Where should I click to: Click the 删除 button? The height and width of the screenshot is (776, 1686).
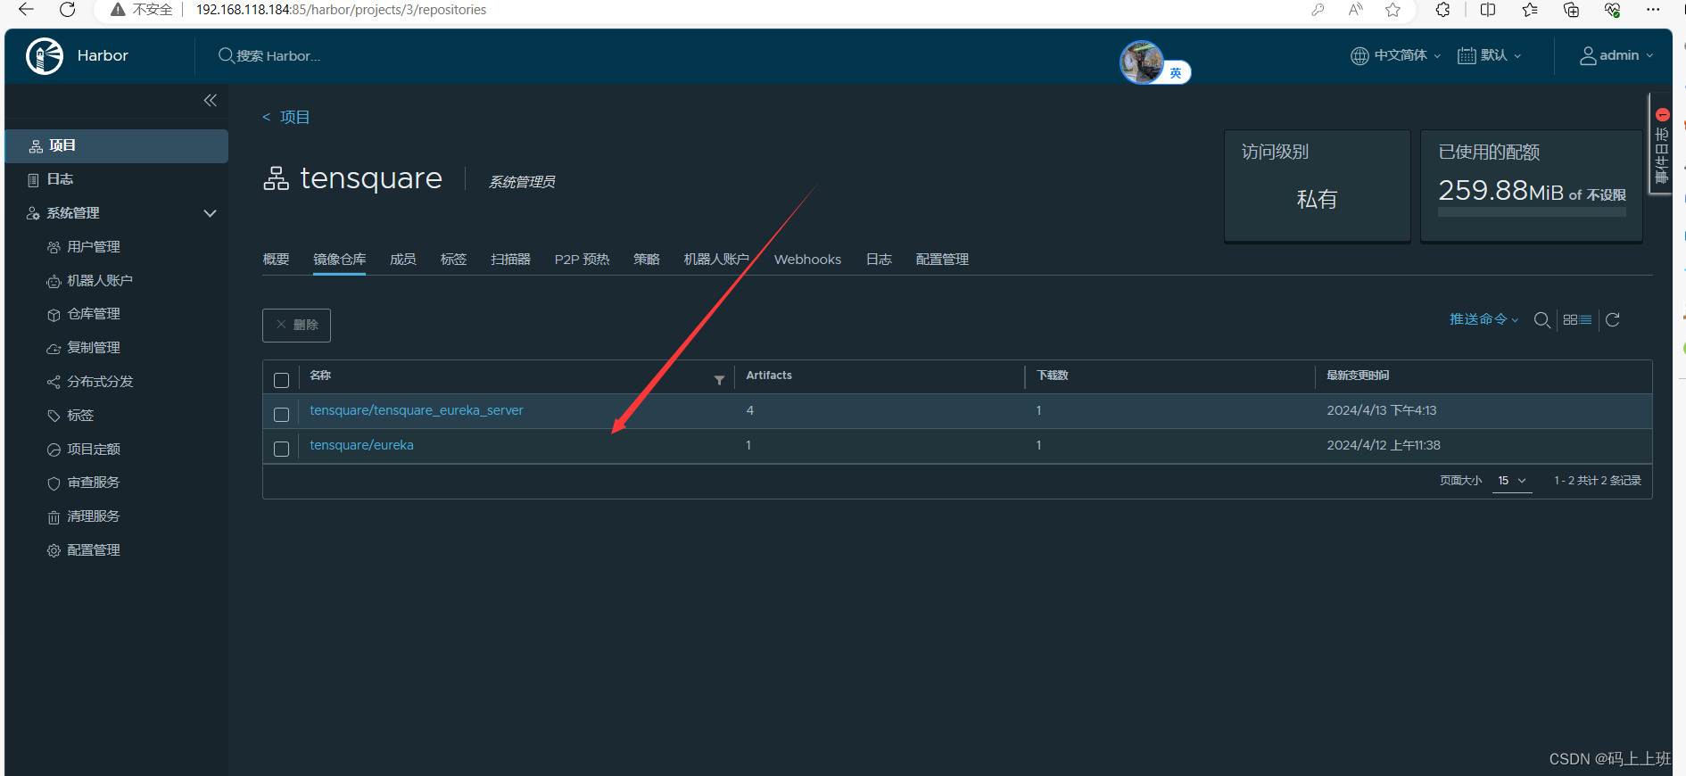(x=297, y=326)
